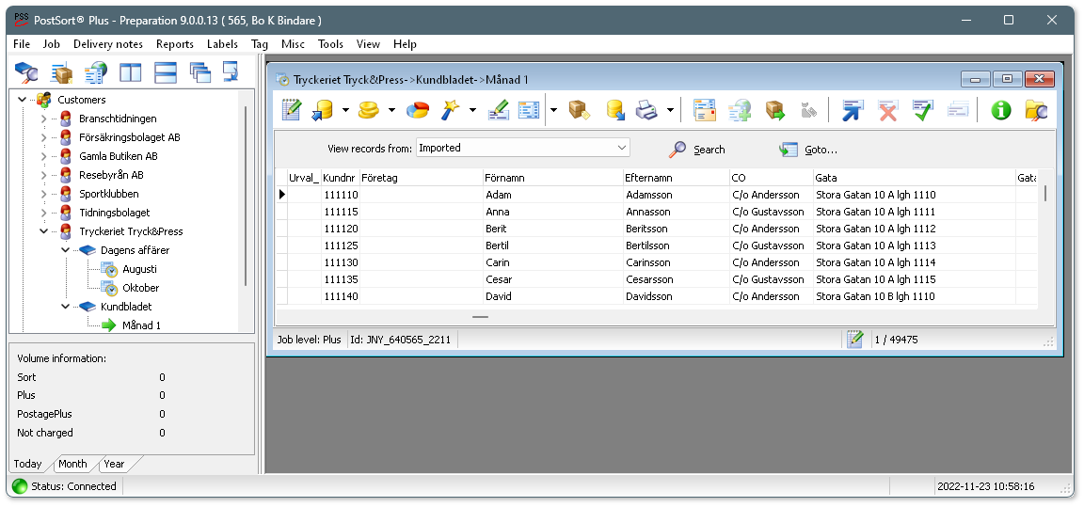This screenshot has width=1084, height=507.
Task: Click the pie chart toolbar icon
Action: point(417,110)
